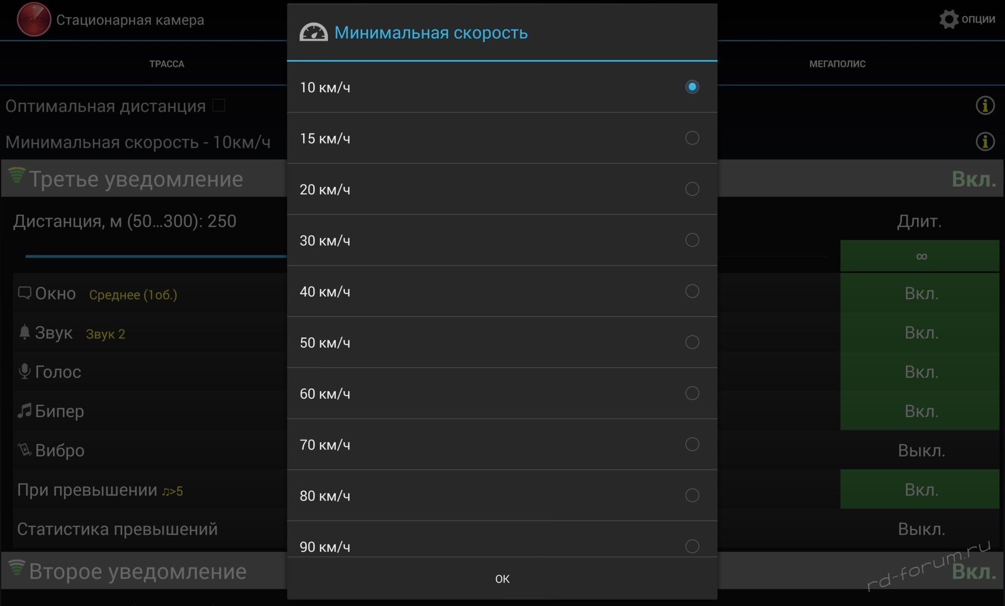Screen dimensions: 1005x606
Task: Switch to the МЕГАПОЛИС tab
Action: click(x=837, y=64)
